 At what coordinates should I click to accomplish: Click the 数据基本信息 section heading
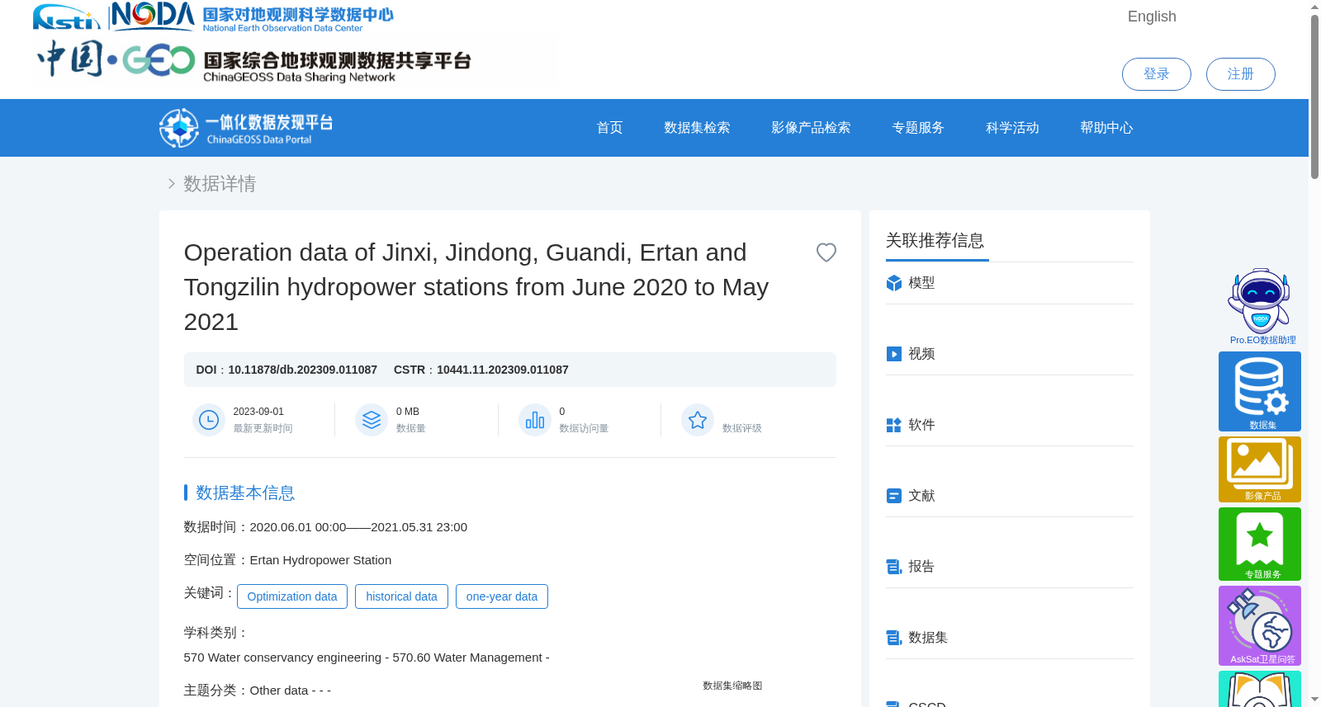pyautogui.click(x=245, y=493)
